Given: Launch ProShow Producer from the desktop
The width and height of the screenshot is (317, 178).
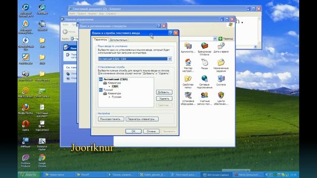Looking at the screenshot, I should pos(25,160).
